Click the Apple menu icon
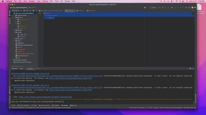Screen dimensions: 206x115 (x=3, y=1)
